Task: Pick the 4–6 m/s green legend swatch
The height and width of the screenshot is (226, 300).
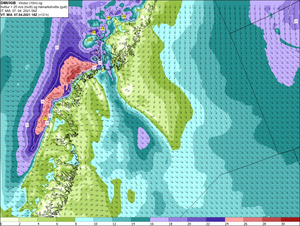Action: pyautogui.click(x=47, y=219)
